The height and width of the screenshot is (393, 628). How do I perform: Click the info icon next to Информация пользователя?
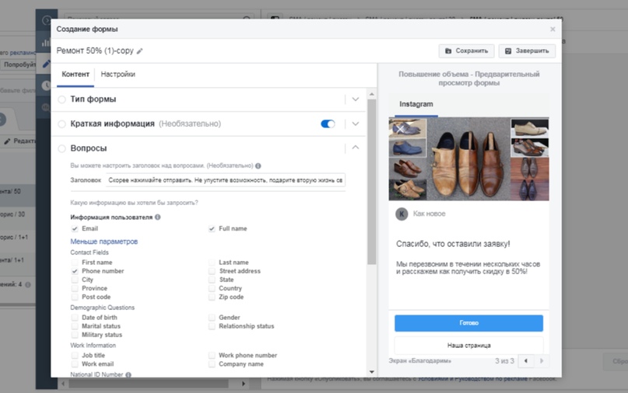click(158, 217)
